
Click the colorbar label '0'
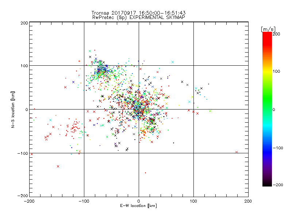[x=274, y=109]
